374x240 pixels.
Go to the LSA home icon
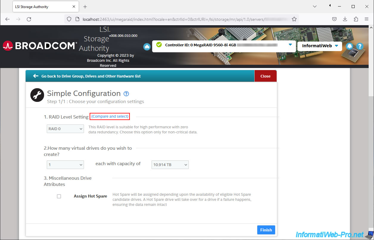147,47
